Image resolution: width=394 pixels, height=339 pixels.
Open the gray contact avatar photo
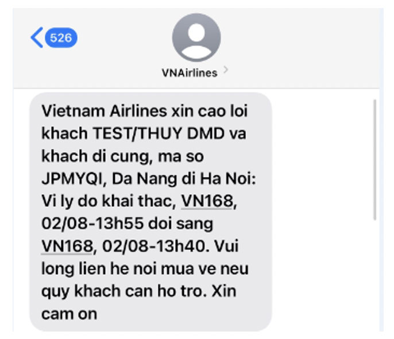(x=196, y=38)
